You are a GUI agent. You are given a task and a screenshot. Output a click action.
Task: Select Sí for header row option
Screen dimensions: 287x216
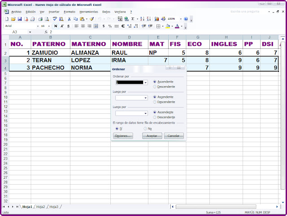tap(117, 129)
